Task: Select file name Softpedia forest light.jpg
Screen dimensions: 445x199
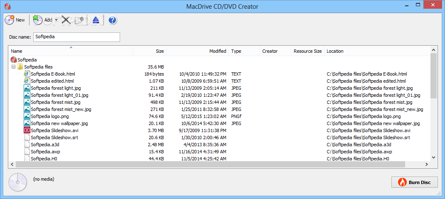Action: pos(56,88)
